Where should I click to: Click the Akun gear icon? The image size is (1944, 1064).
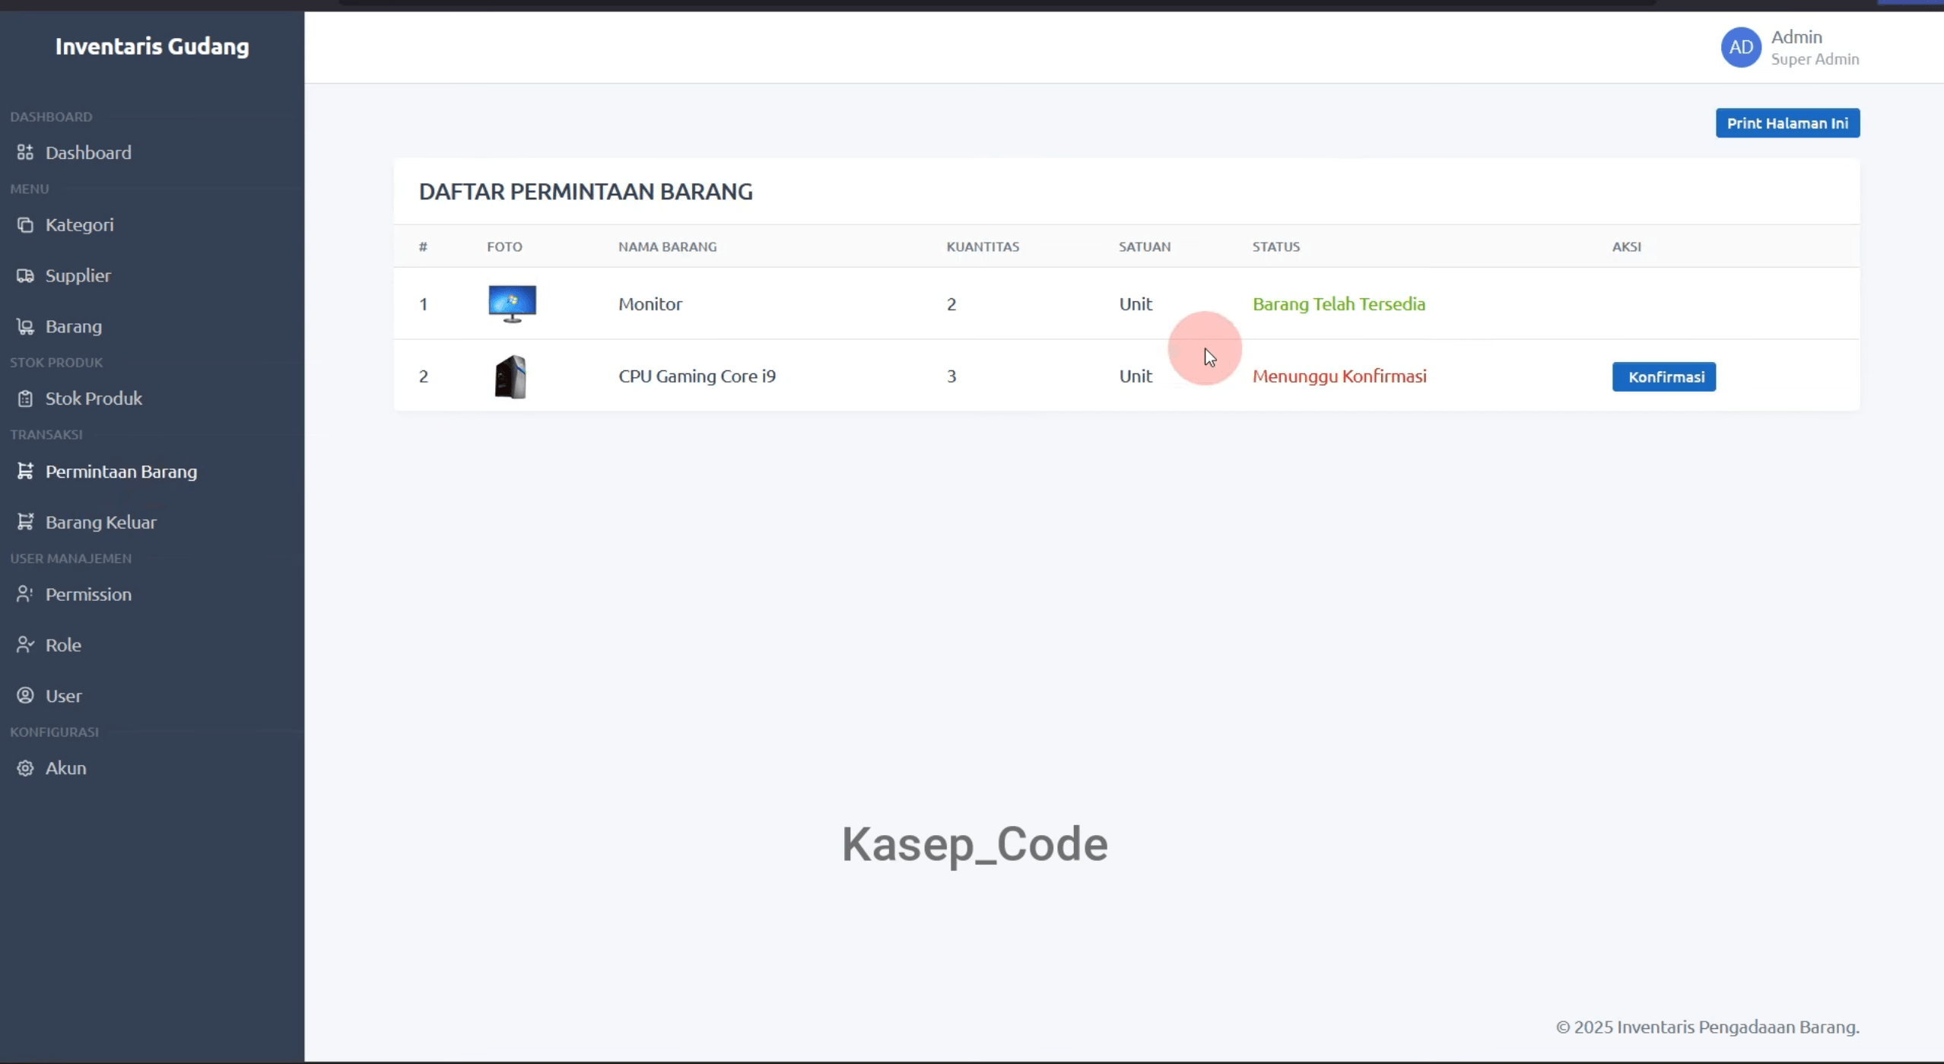coord(25,768)
